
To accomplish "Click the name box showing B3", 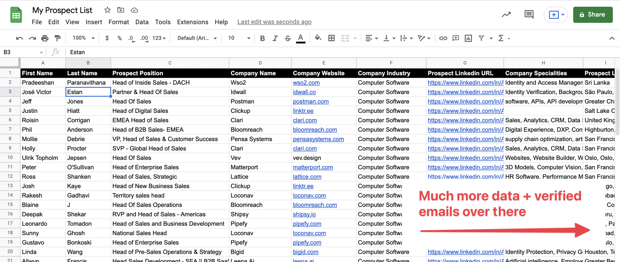I will pos(23,52).
